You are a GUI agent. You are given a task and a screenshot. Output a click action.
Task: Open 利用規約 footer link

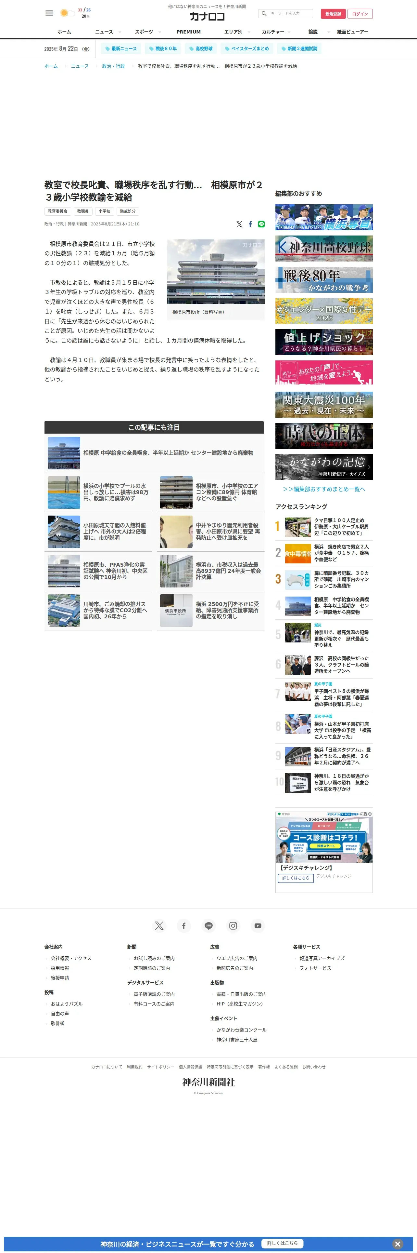pos(134,1067)
